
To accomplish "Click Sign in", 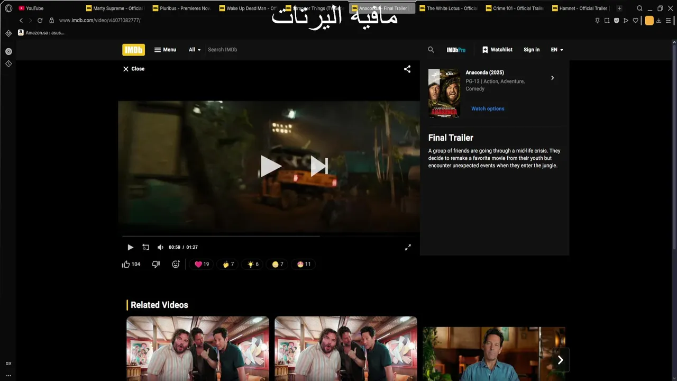I will [532, 50].
